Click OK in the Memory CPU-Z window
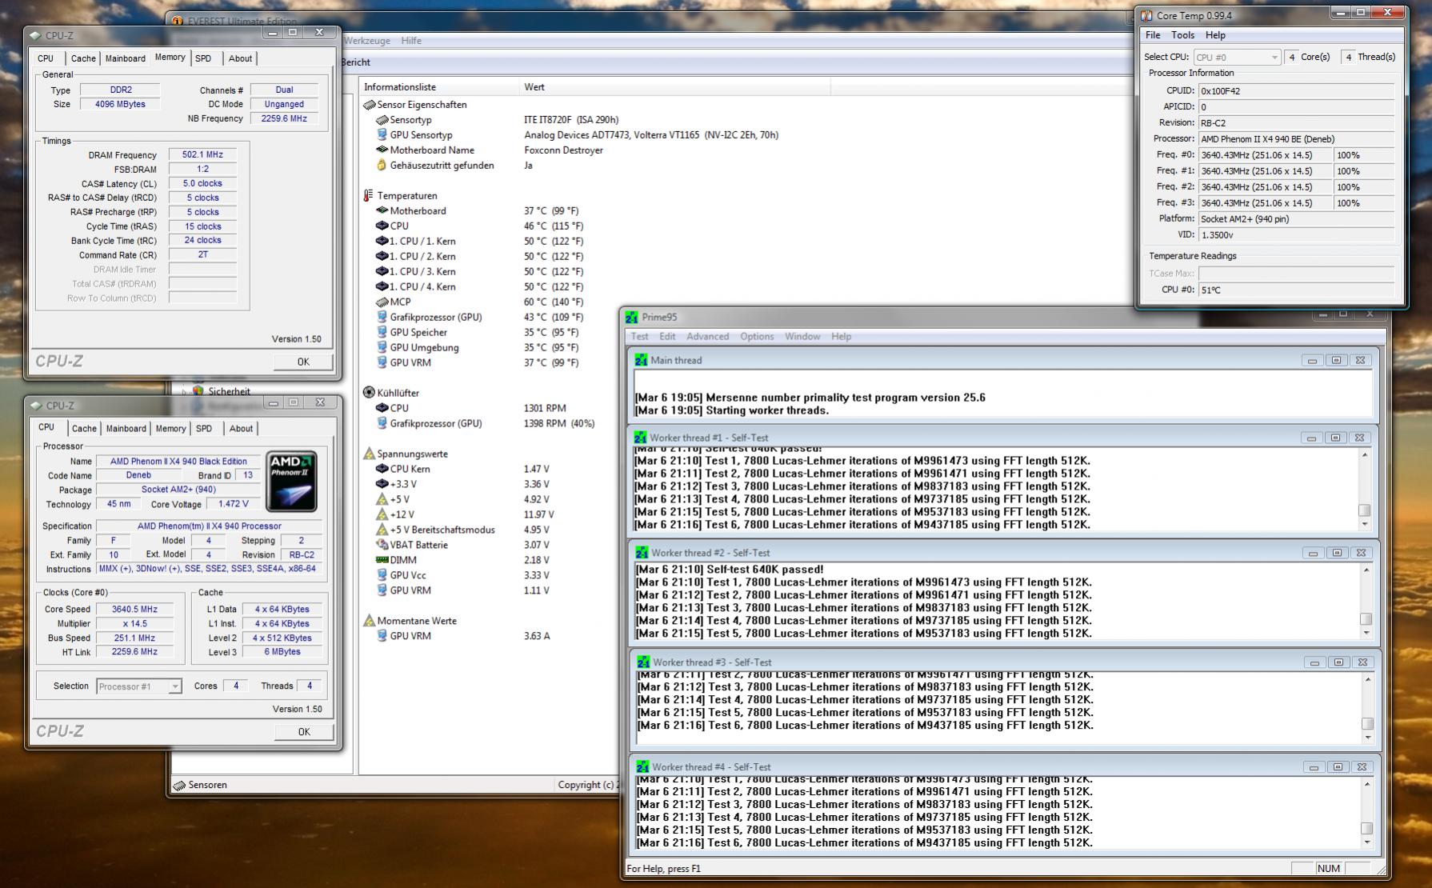Image resolution: width=1432 pixels, height=888 pixels. coord(303,362)
